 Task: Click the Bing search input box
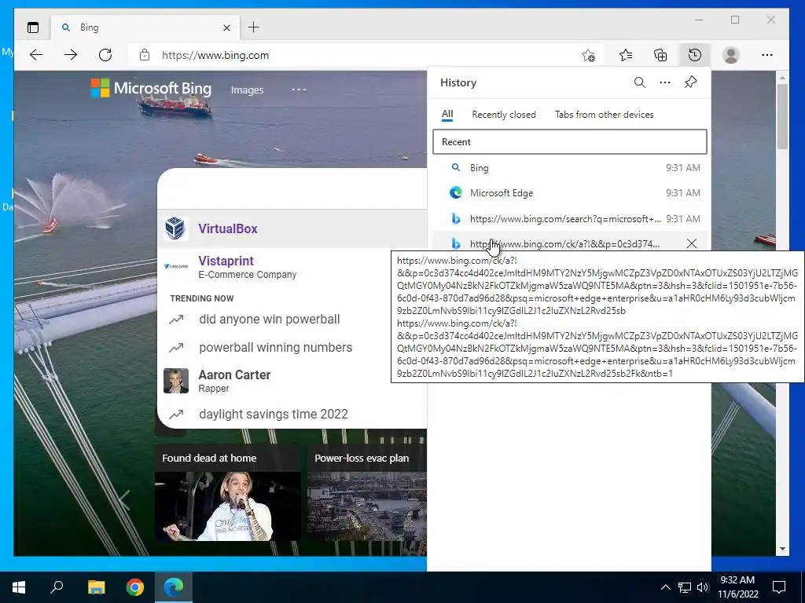click(x=292, y=188)
